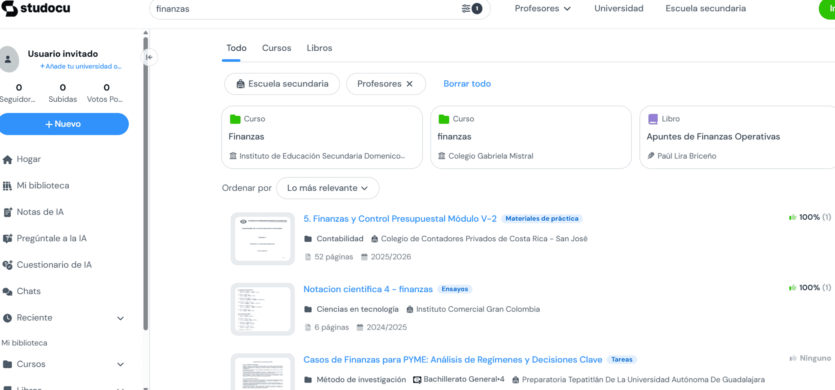Click Contabilidad folder icon in first result
835x390 pixels.
(308, 239)
